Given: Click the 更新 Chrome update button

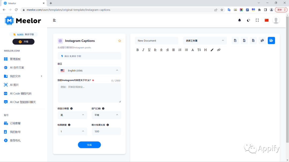Looking at the screenshot, I should pos(281,10).
